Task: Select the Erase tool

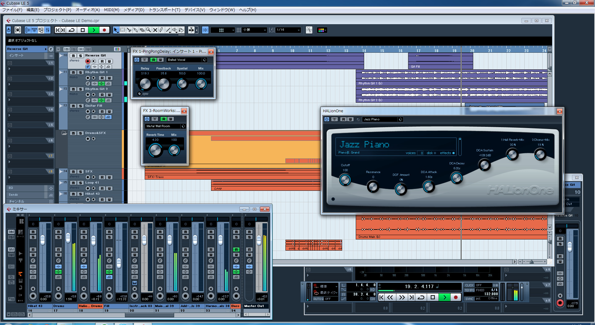Action: click(x=142, y=30)
